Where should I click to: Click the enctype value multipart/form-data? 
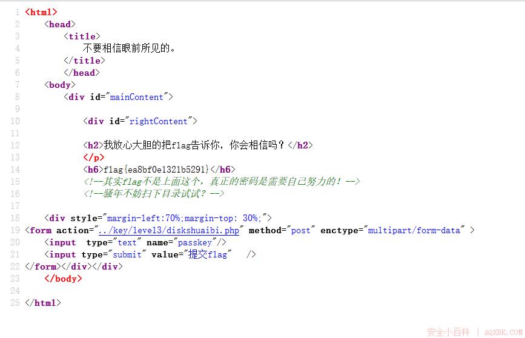414,230
